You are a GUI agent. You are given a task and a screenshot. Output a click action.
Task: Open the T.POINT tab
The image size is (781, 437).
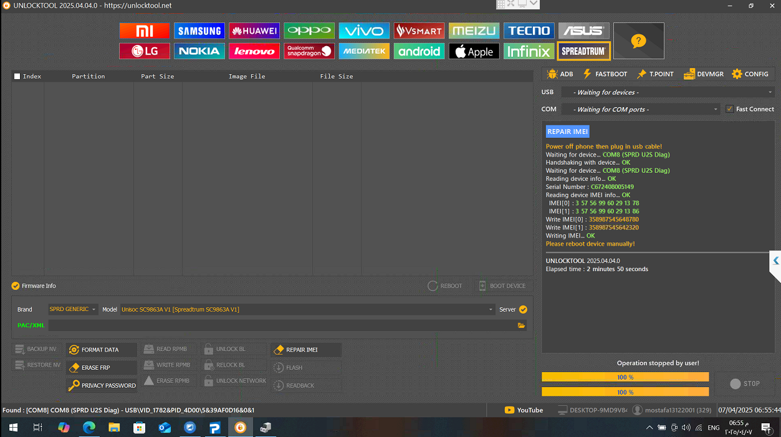click(x=655, y=74)
